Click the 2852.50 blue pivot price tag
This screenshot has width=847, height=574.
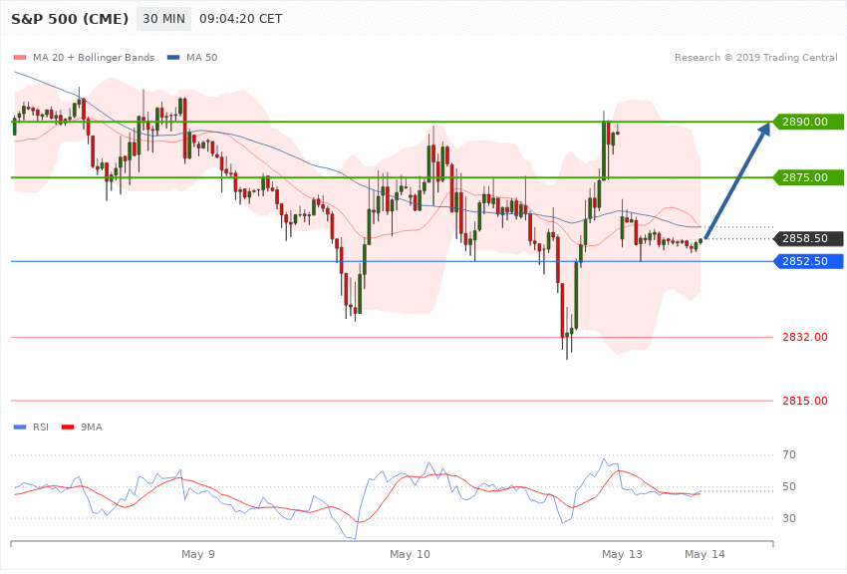click(x=809, y=261)
